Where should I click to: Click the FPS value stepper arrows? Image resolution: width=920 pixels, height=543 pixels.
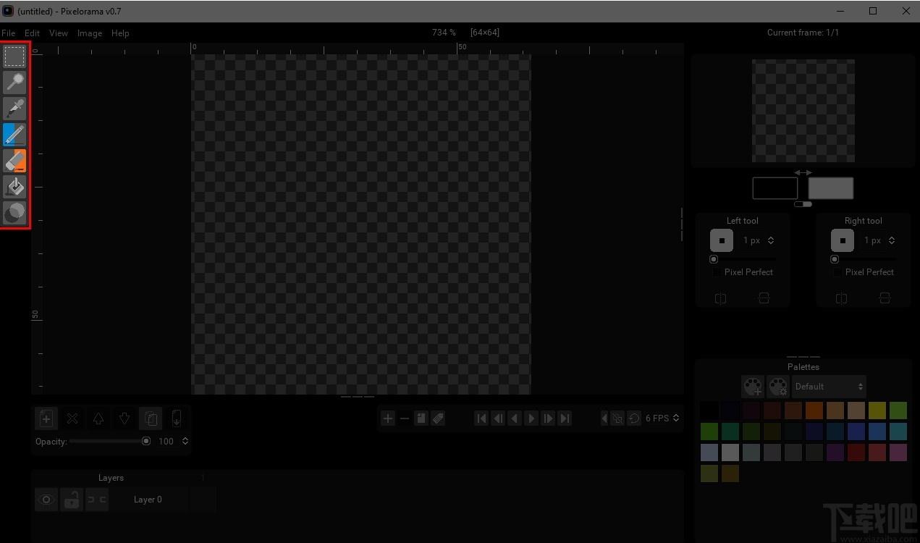pos(676,418)
